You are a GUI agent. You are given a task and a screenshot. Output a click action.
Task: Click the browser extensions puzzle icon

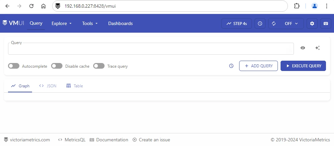click(x=296, y=6)
